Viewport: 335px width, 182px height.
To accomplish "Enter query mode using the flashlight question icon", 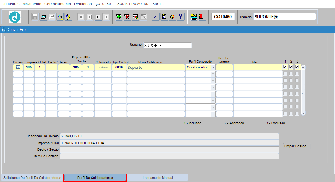I will (60, 17).
